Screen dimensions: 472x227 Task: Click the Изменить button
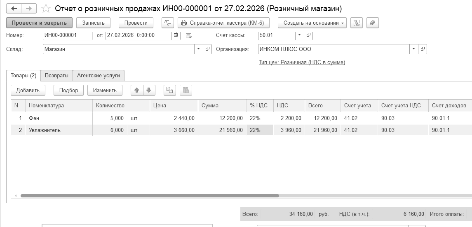(105, 90)
